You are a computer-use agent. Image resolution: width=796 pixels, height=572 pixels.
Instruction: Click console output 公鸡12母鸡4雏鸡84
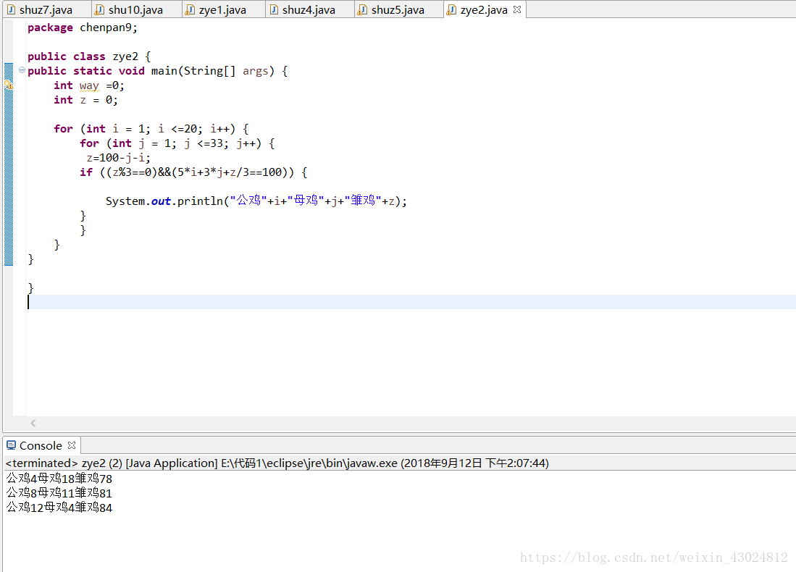point(59,507)
